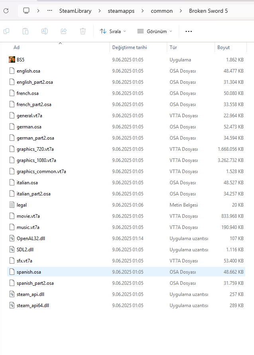
Task: Click date 9.06.2025 01:14 cell
Action: 128,239
